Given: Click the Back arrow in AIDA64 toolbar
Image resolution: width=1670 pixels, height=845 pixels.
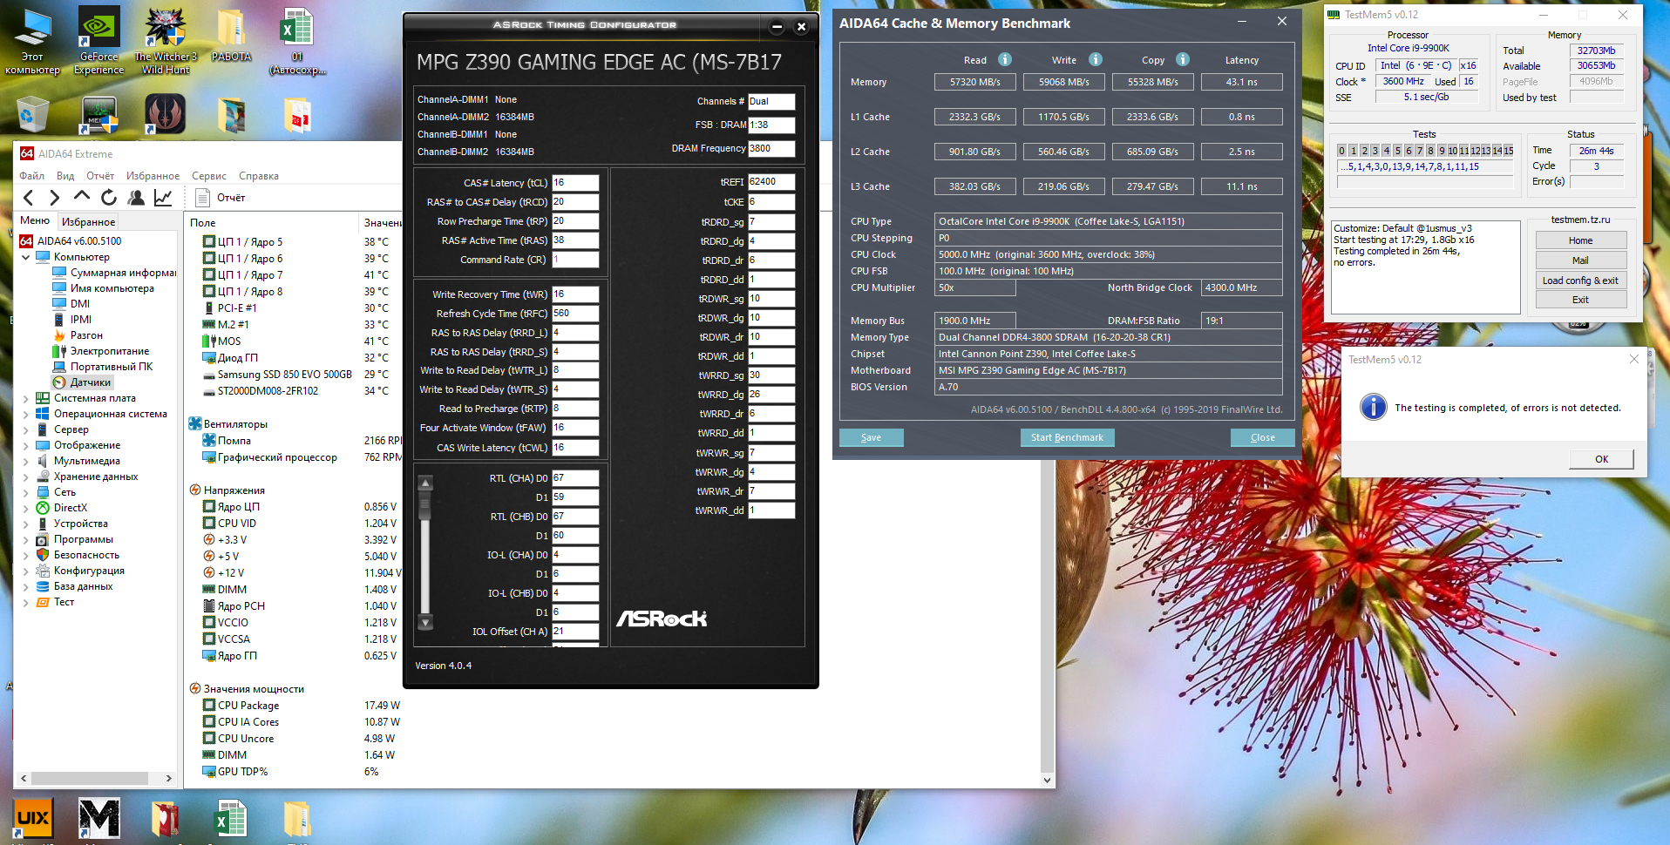Looking at the screenshot, I should coord(29,198).
